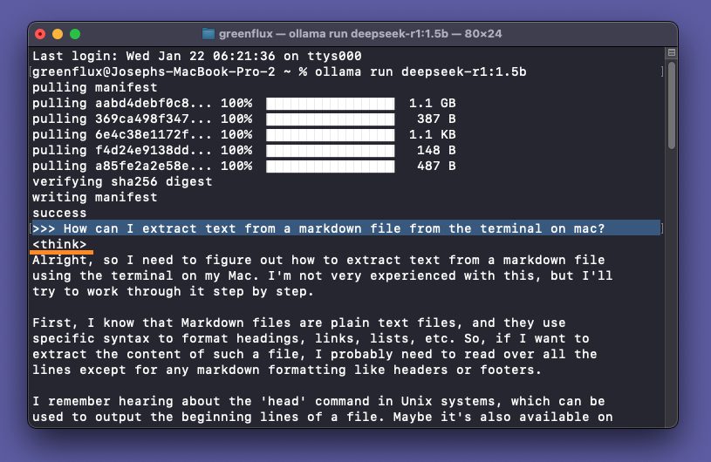Click the <think> tag in output

click(x=59, y=244)
